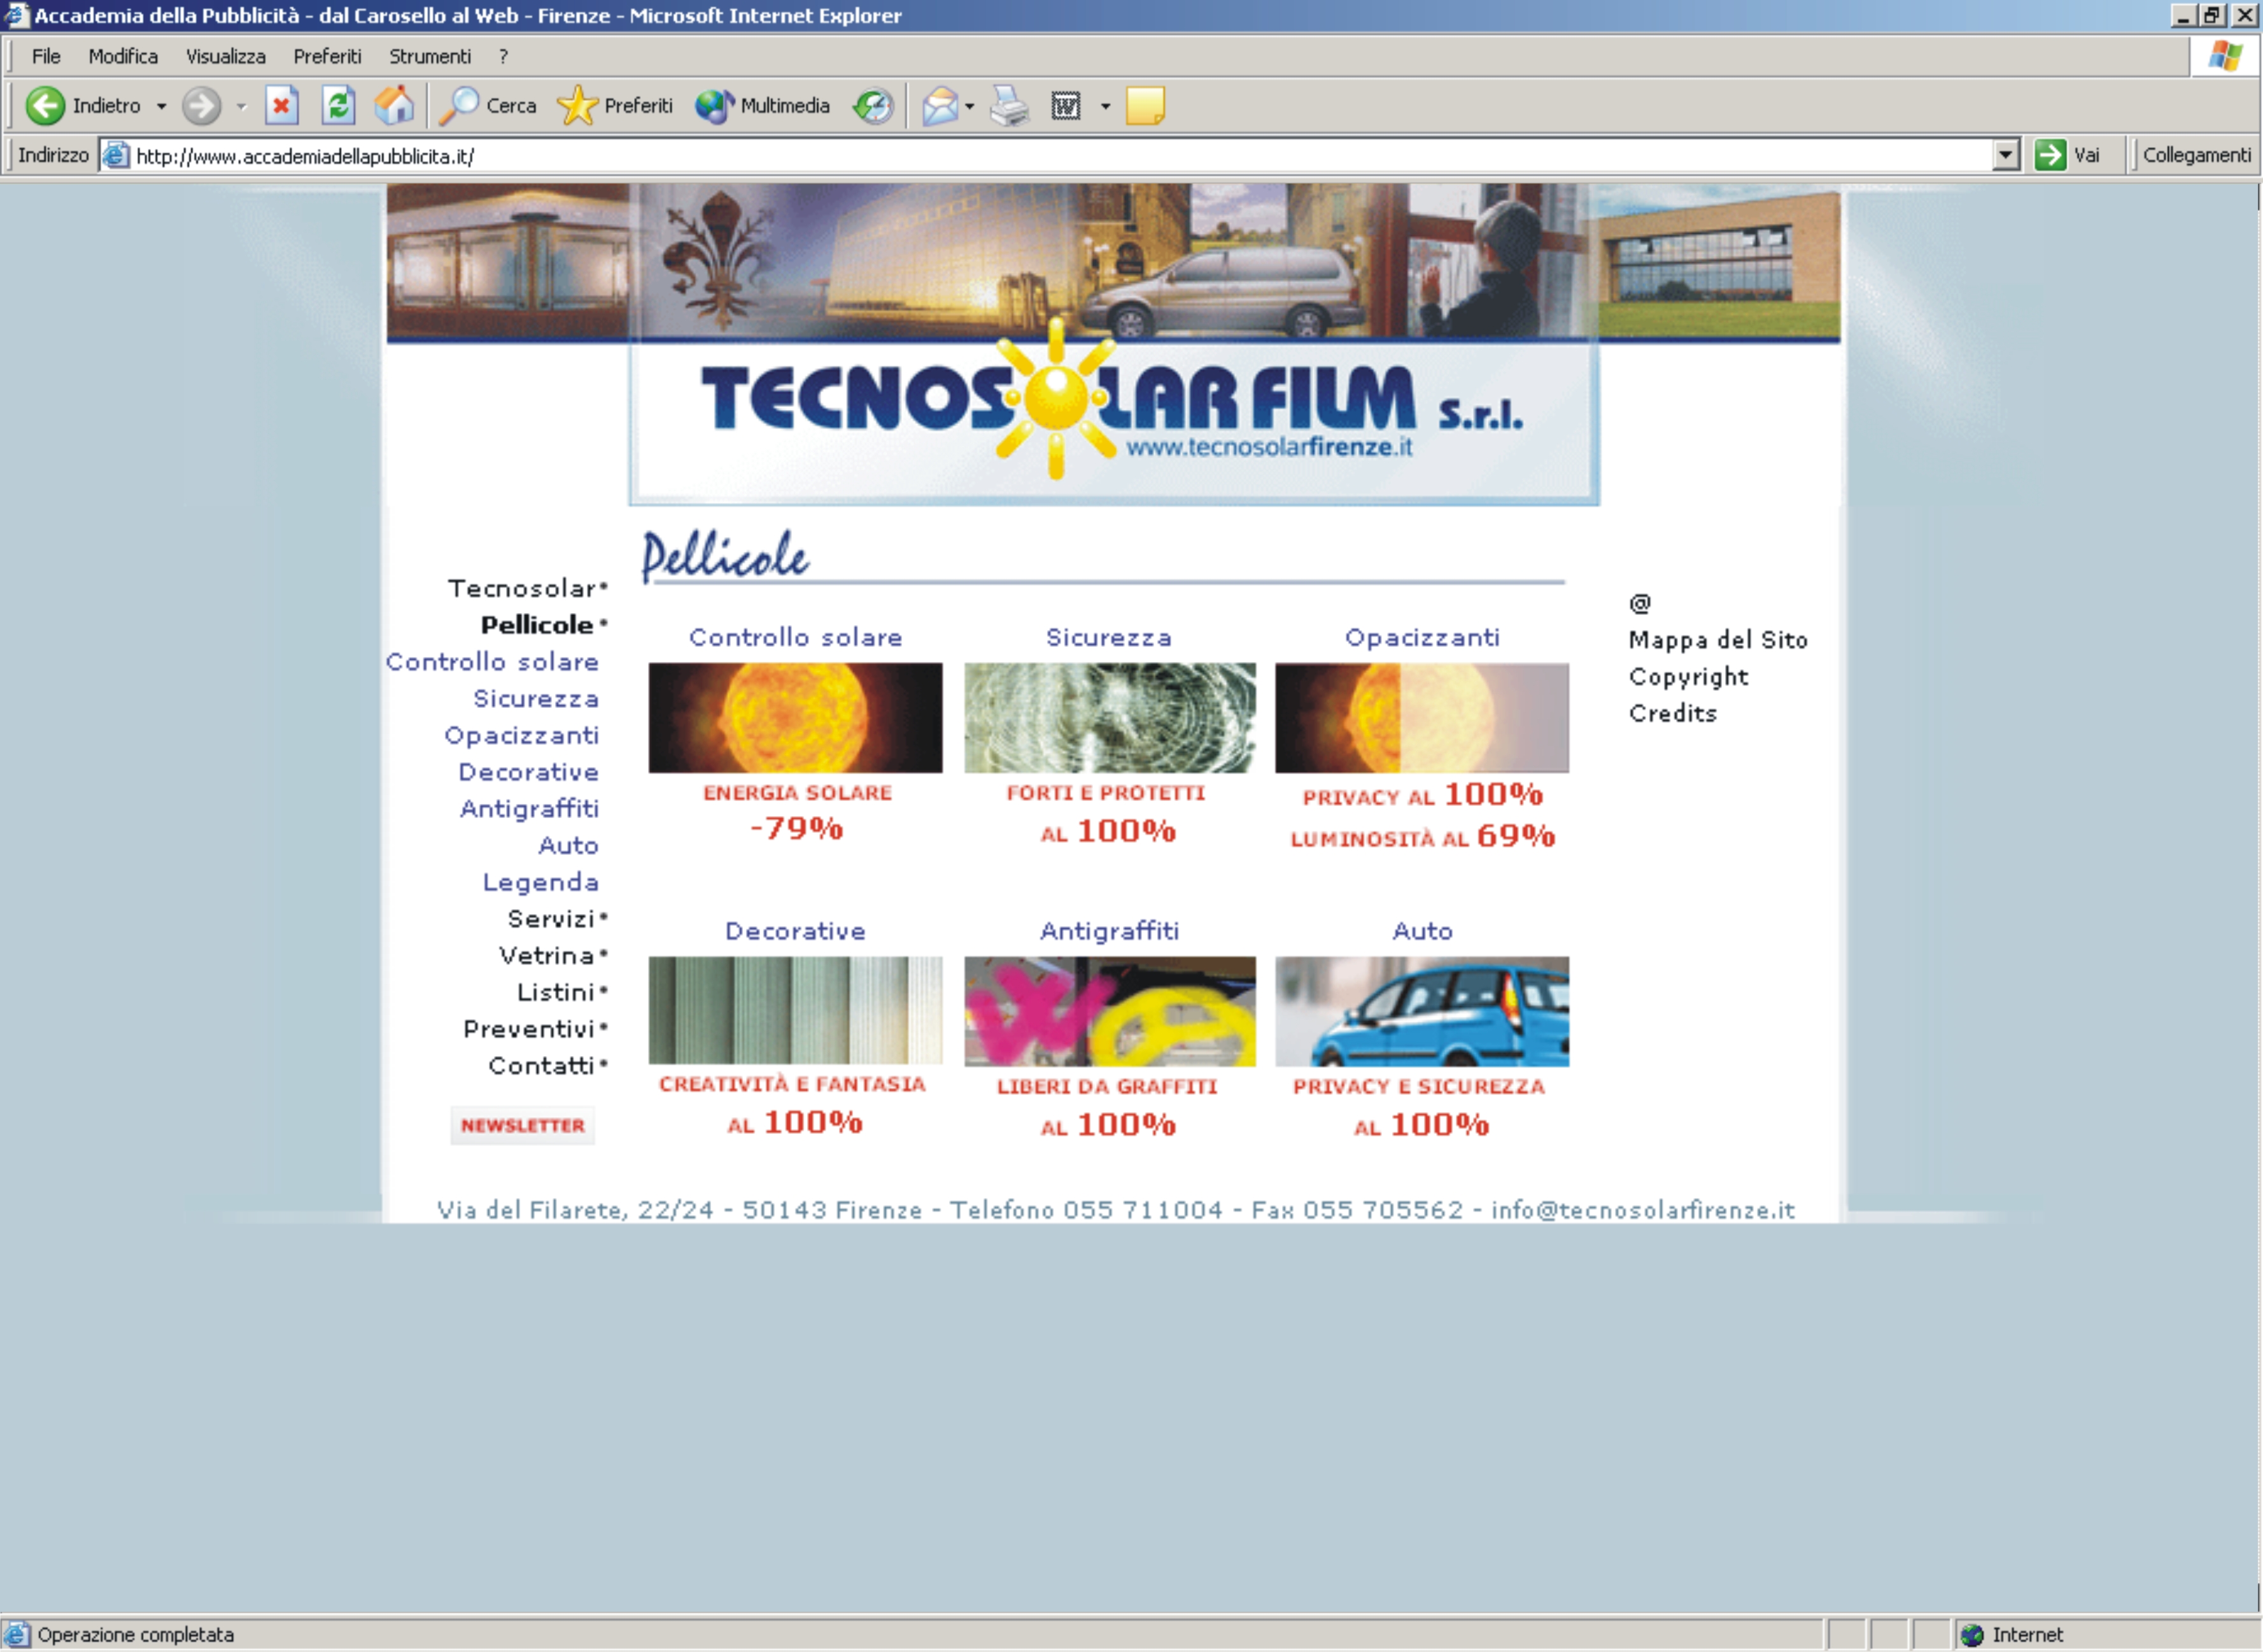The image size is (2263, 1652).
Task: Select Decorative in left navigation menu
Action: coord(528,772)
